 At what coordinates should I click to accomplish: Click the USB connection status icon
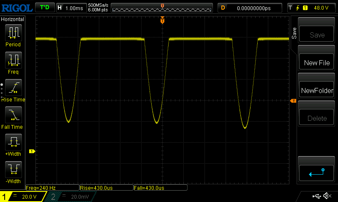point(316,196)
